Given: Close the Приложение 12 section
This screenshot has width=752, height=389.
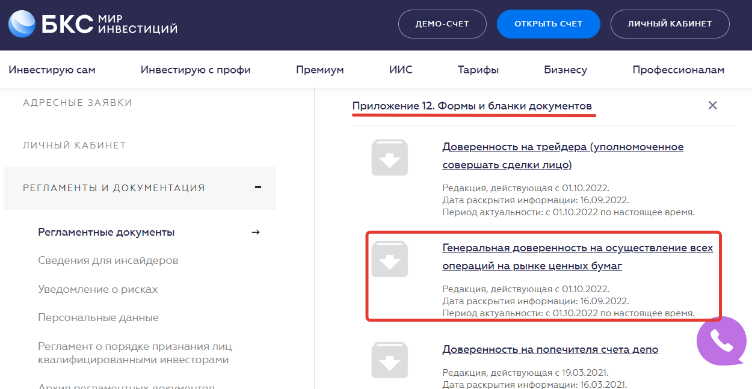Looking at the screenshot, I should pos(712,105).
